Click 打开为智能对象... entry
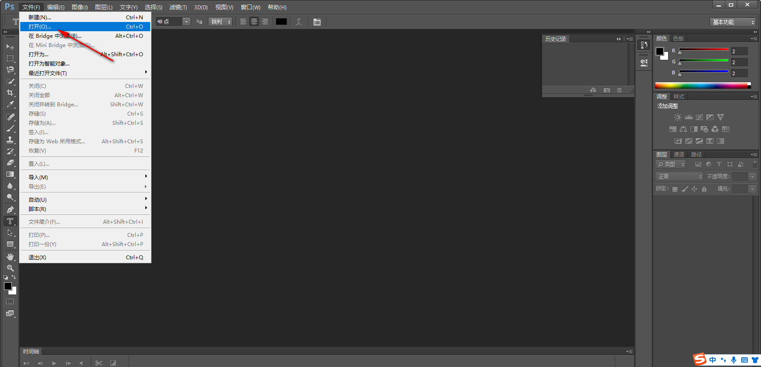 tap(85, 64)
